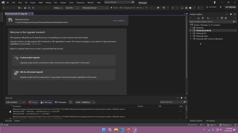Select the Solution 'PlantLady' root node

207,25
